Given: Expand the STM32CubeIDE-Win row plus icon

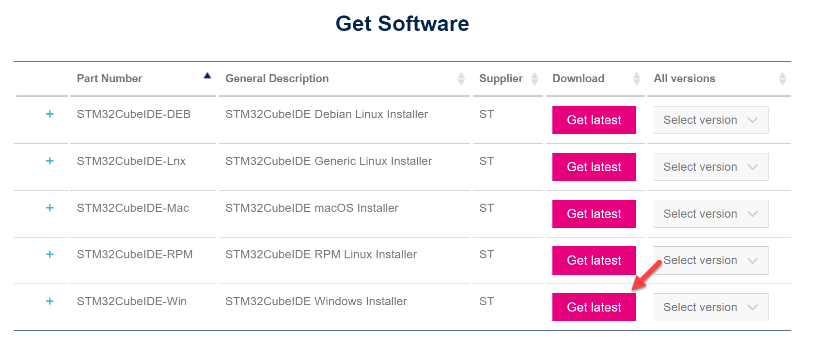Looking at the screenshot, I should [x=49, y=301].
